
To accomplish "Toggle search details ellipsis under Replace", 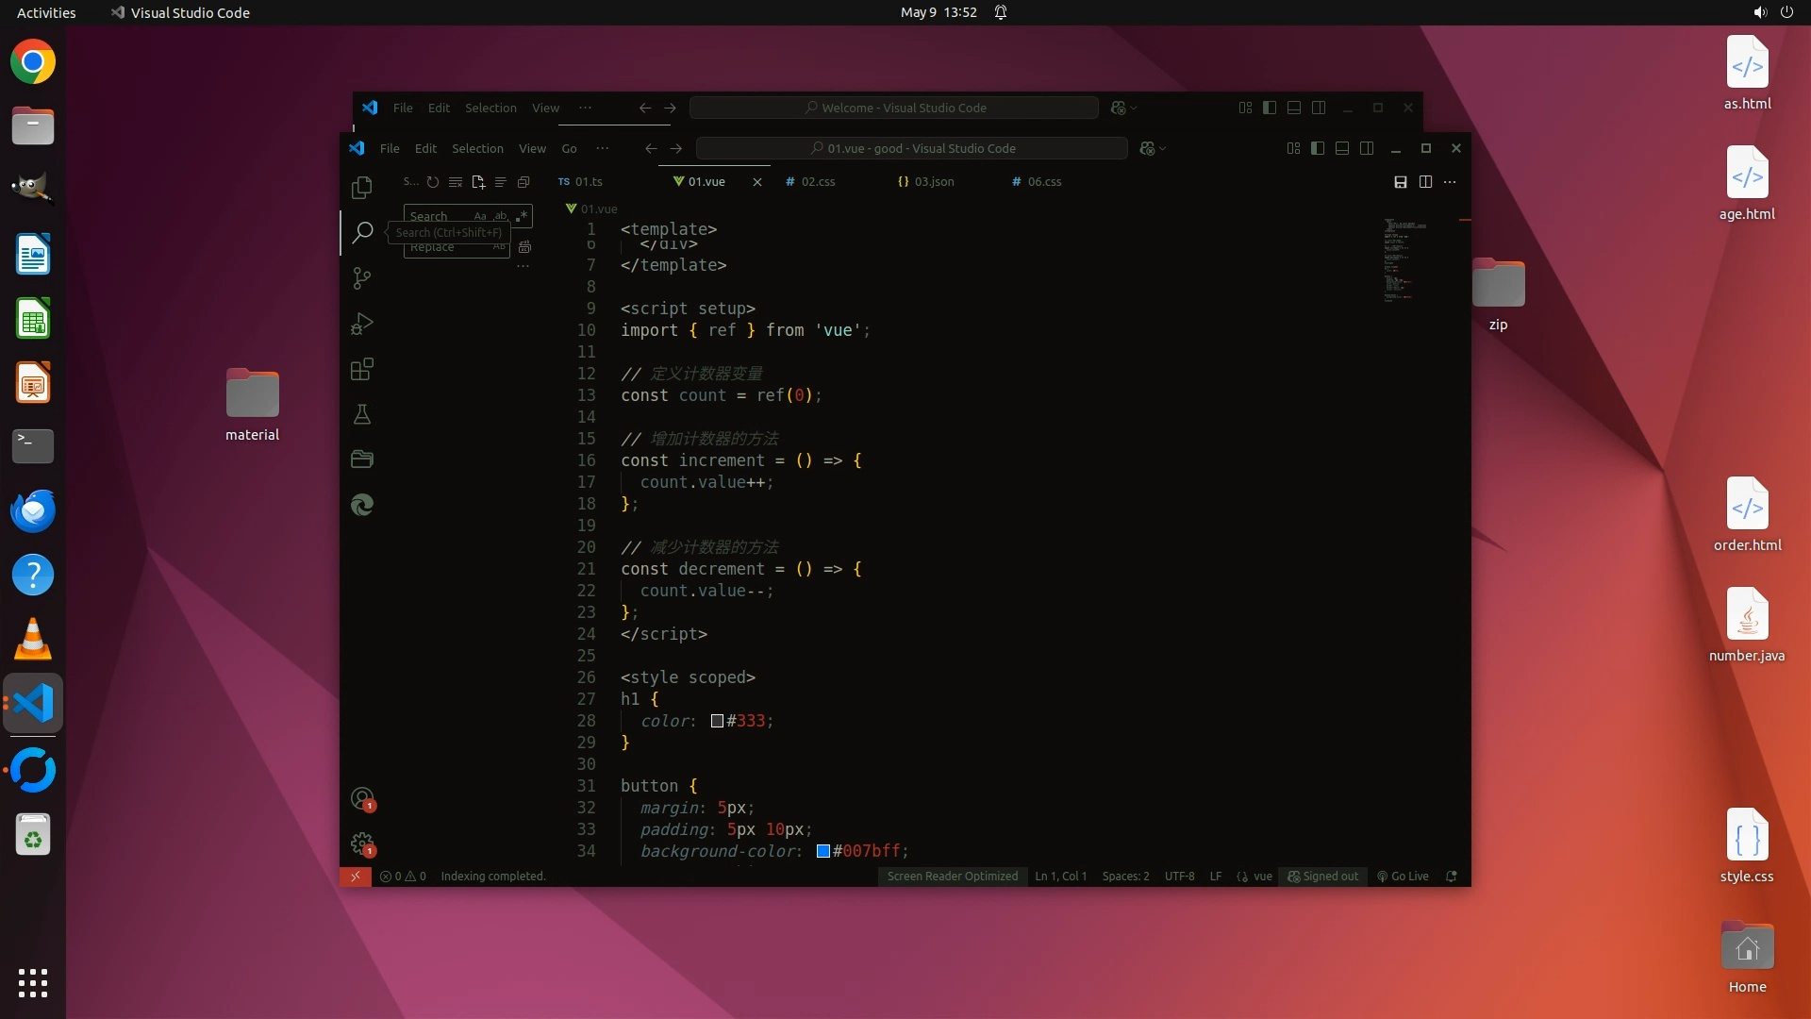I will [523, 267].
